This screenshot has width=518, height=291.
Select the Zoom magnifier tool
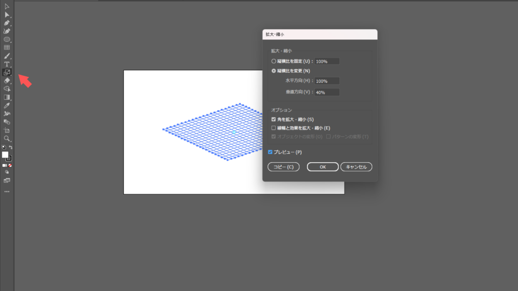[7, 138]
